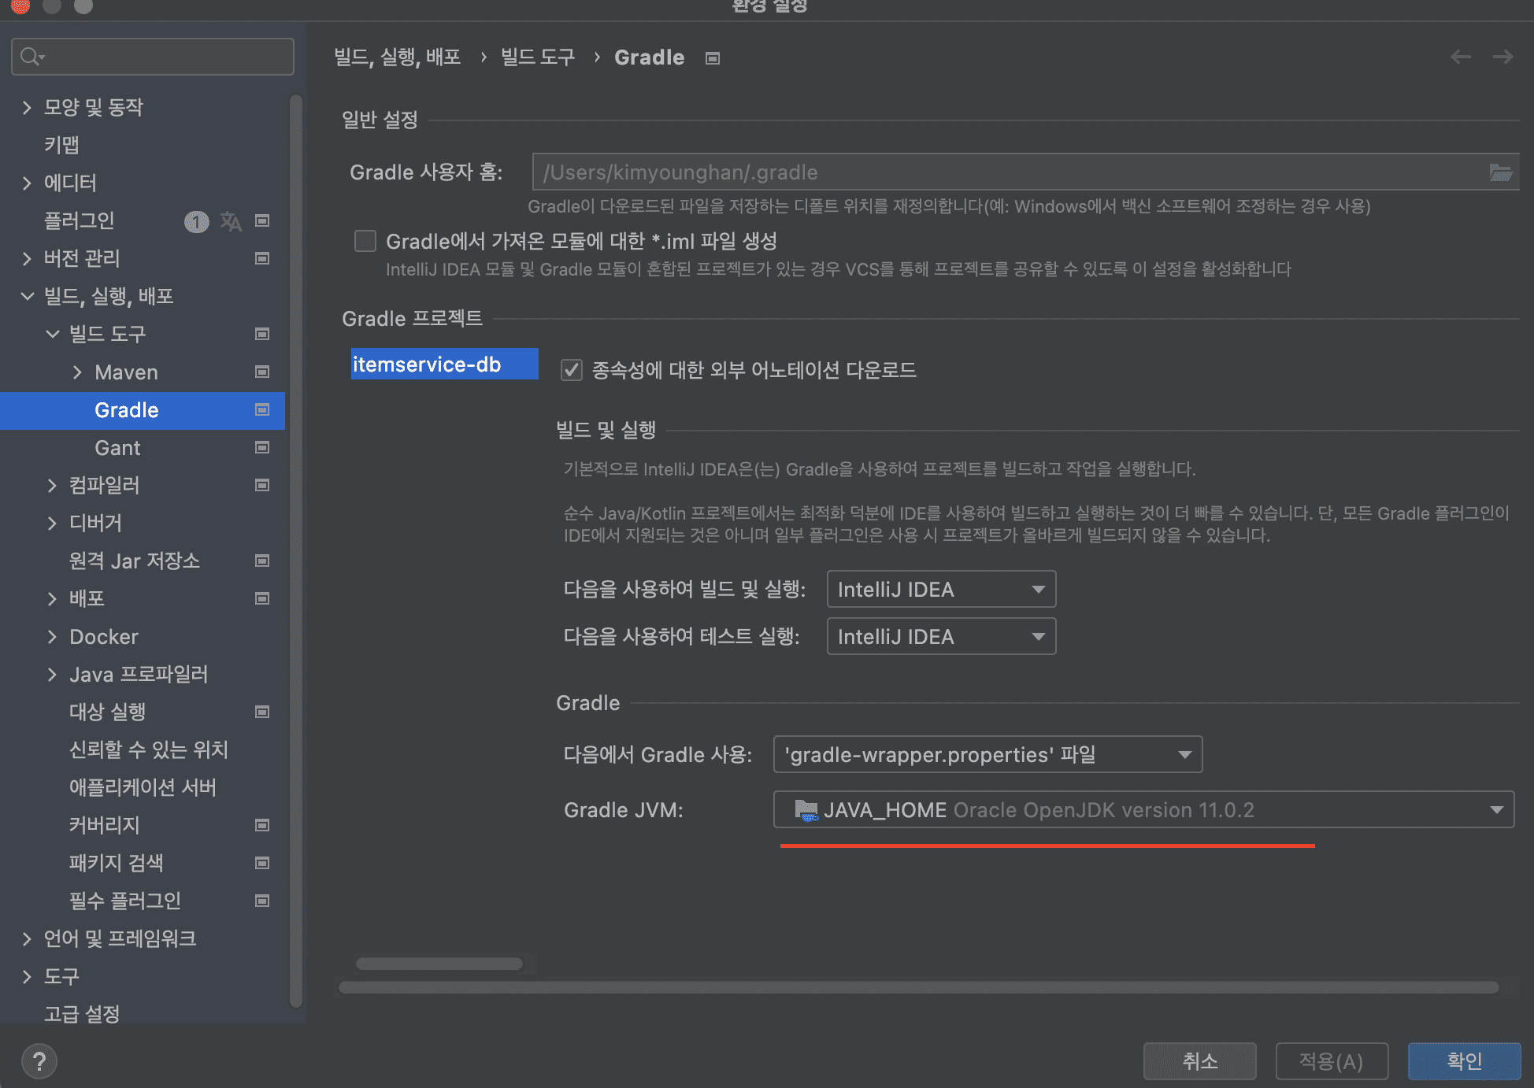Image resolution: width=1534 pixels, height=1088 pixels.
Task: Select Gant in the settings tree
Action: click(x=117, y=448)
